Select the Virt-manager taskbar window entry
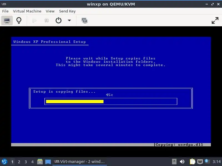 [79, 162]
